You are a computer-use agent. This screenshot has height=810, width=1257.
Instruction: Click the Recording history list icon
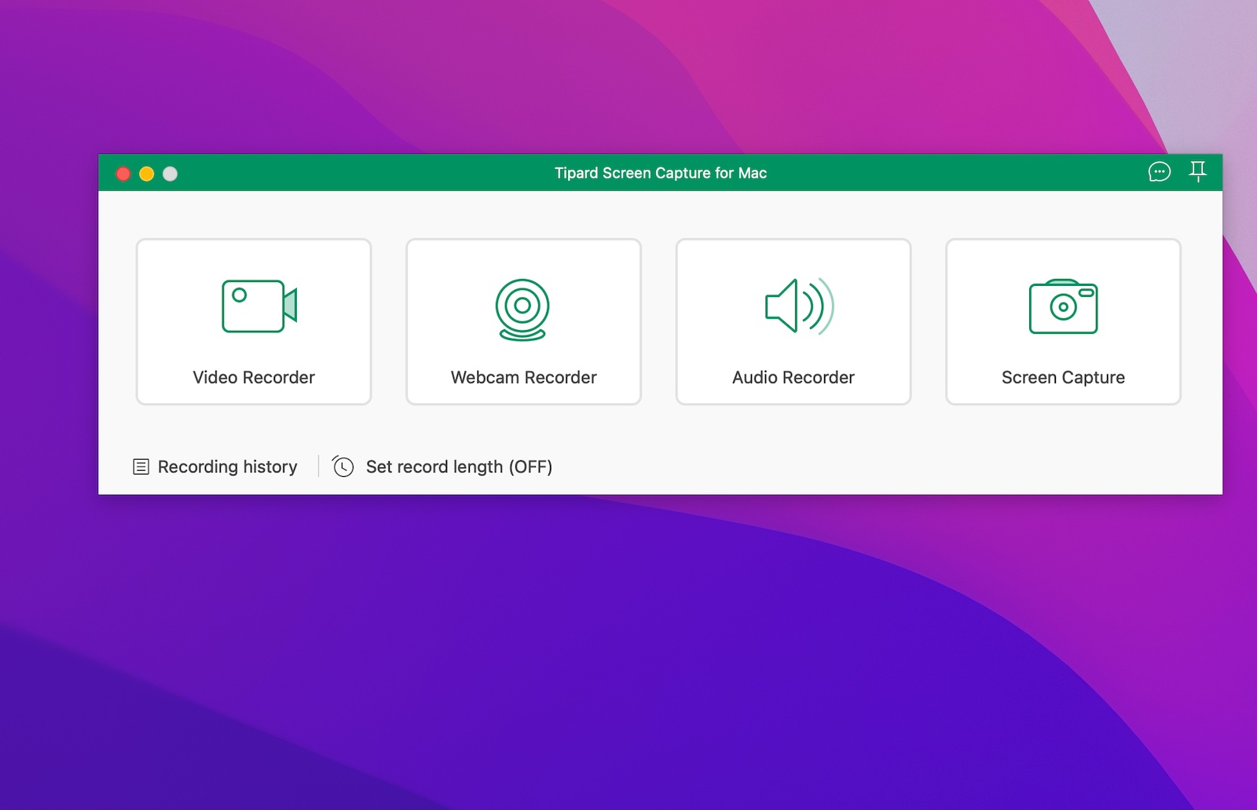(x=141, y=467)
